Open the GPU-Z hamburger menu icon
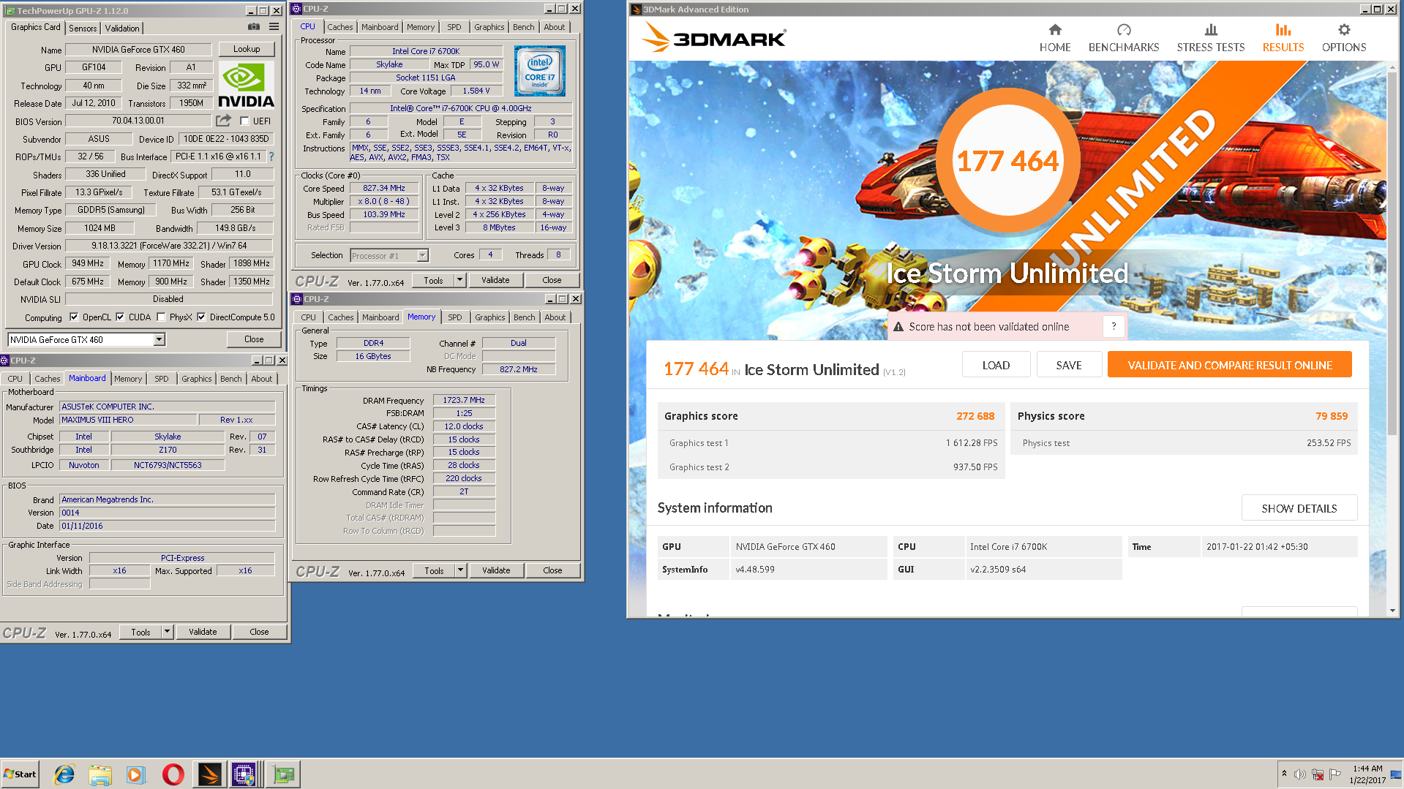Viewport: 1404px width, 789px height. (x=274, y=27)
